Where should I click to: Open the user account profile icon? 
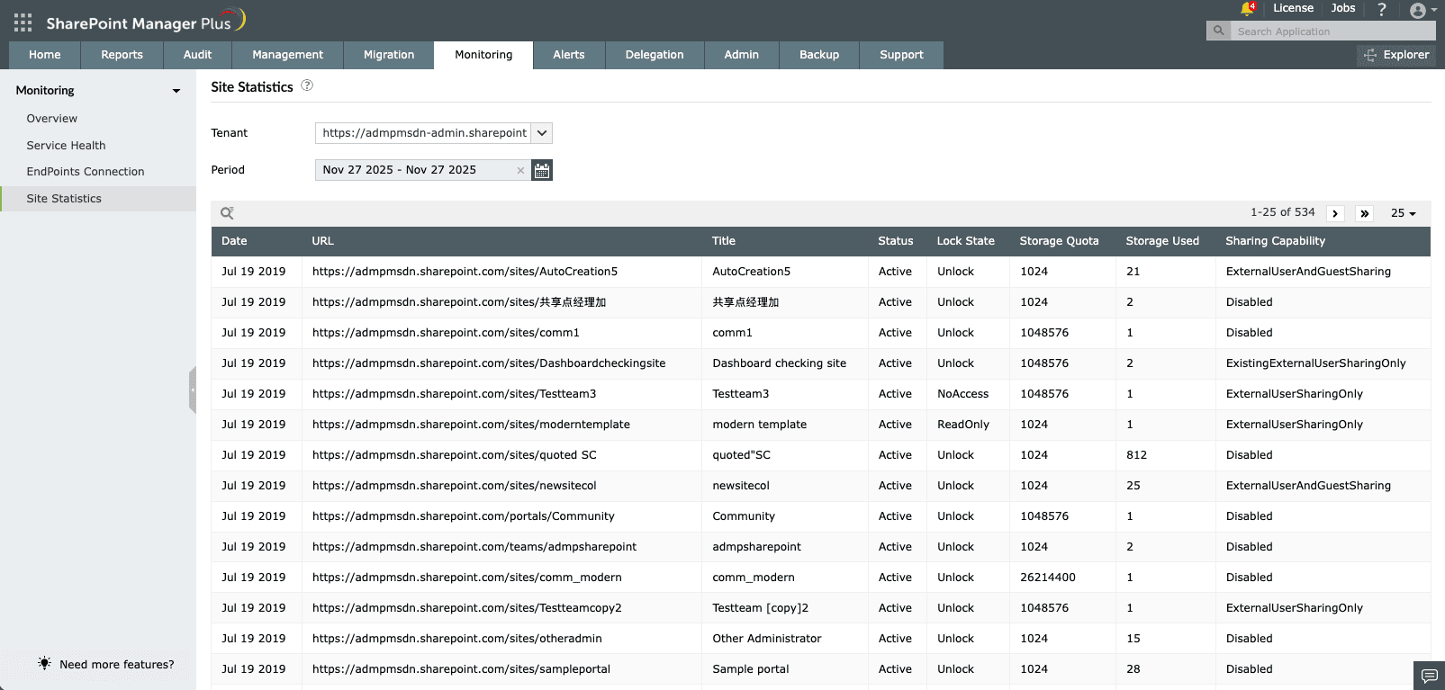[x=1418, y=11]
